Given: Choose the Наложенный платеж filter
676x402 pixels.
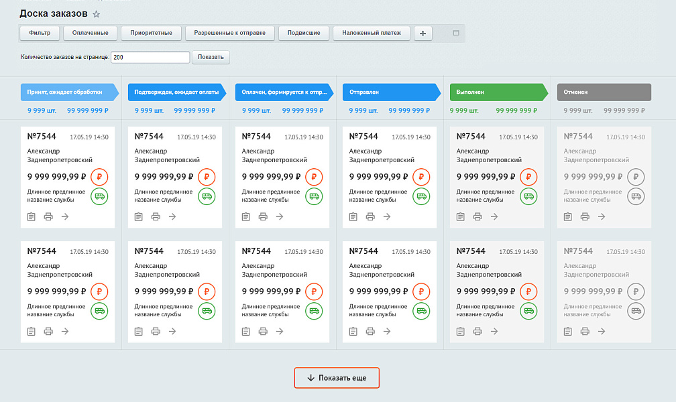Looking at the screenshot, I should [x=371, y=33].
